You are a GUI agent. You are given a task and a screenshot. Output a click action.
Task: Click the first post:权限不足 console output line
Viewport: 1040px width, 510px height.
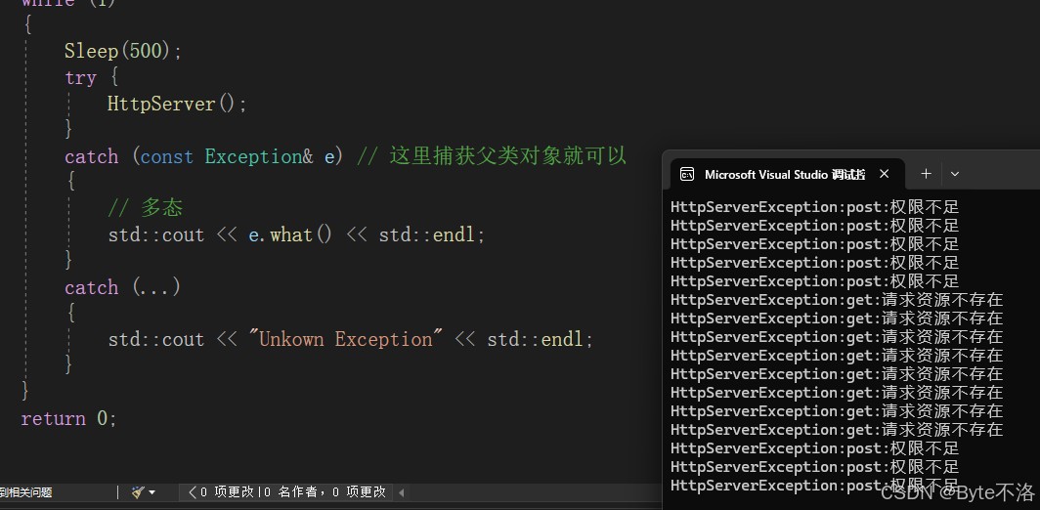click(x=814, y=207)
